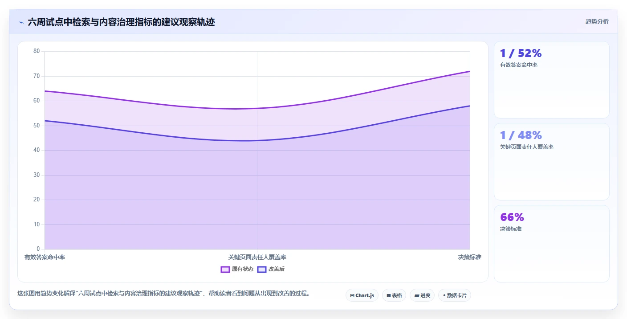627x319 pixels.
Task: Click the 40 tick on the y-axis
Action: click(37, 150)
